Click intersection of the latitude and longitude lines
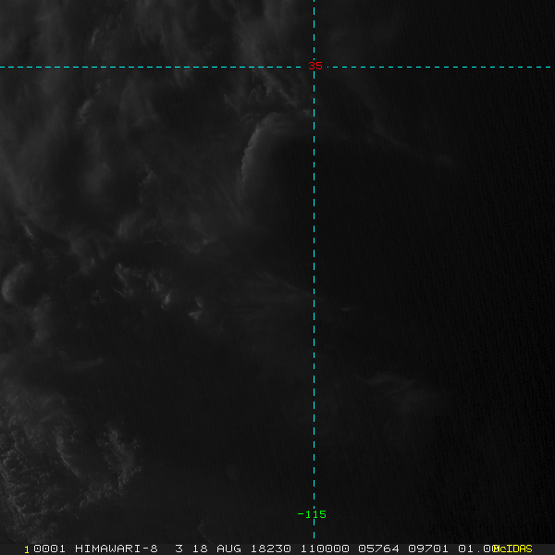555x555 pixels. (314, 67)
